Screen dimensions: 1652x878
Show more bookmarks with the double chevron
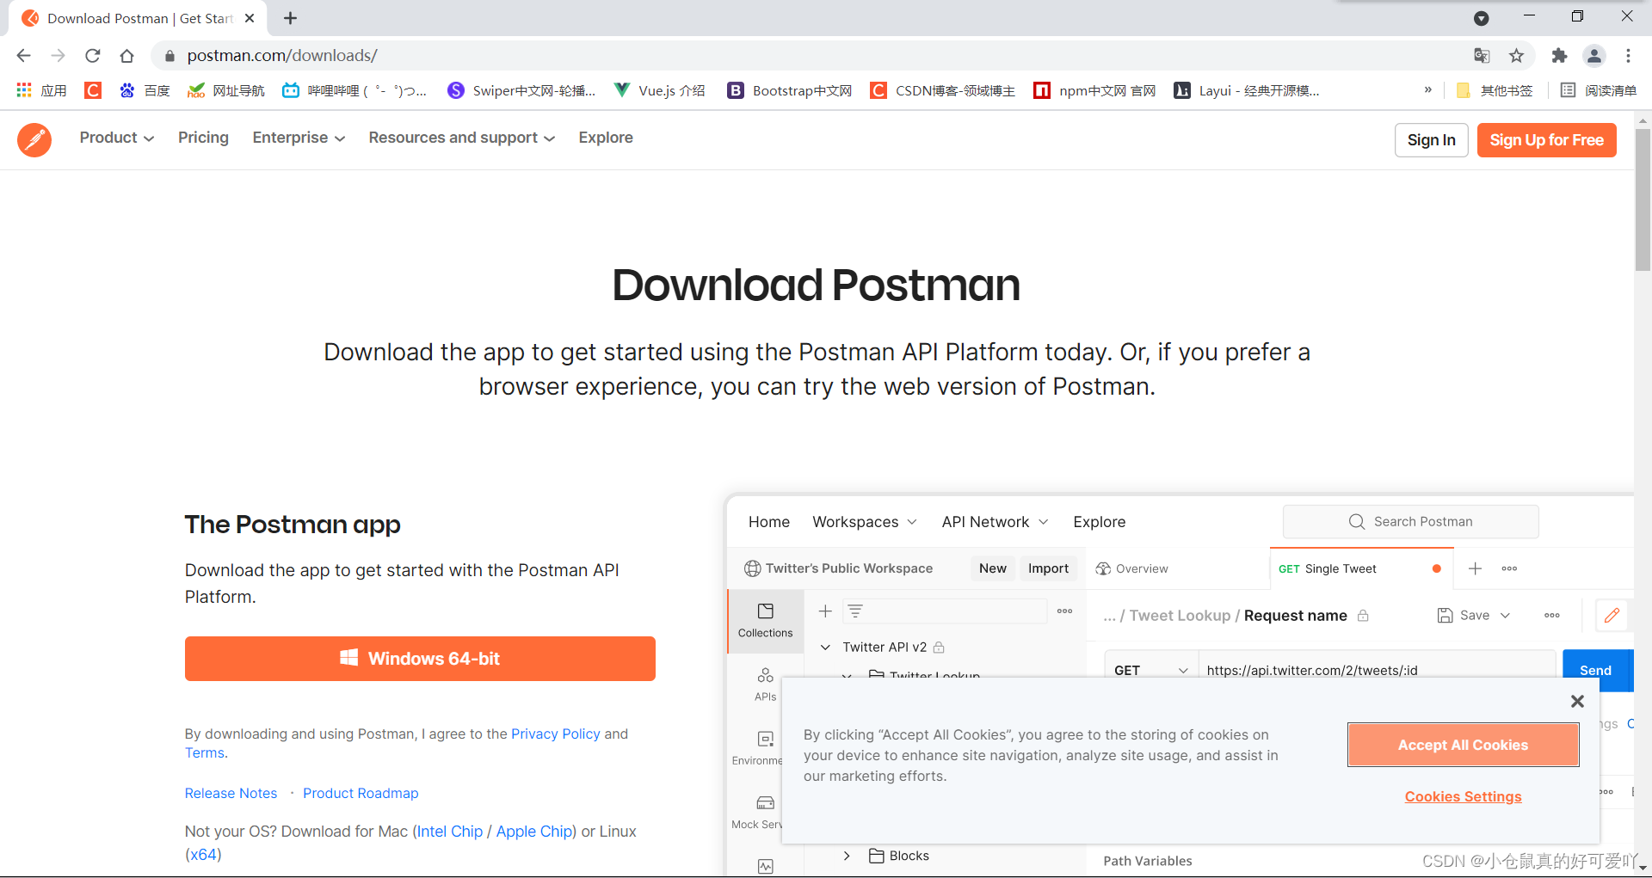click(1428, 89)
